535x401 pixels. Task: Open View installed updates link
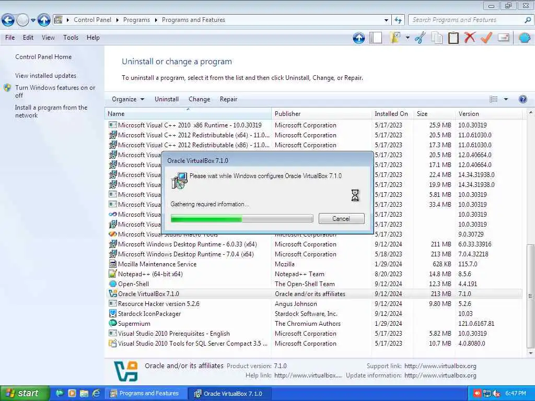(45, 76)
